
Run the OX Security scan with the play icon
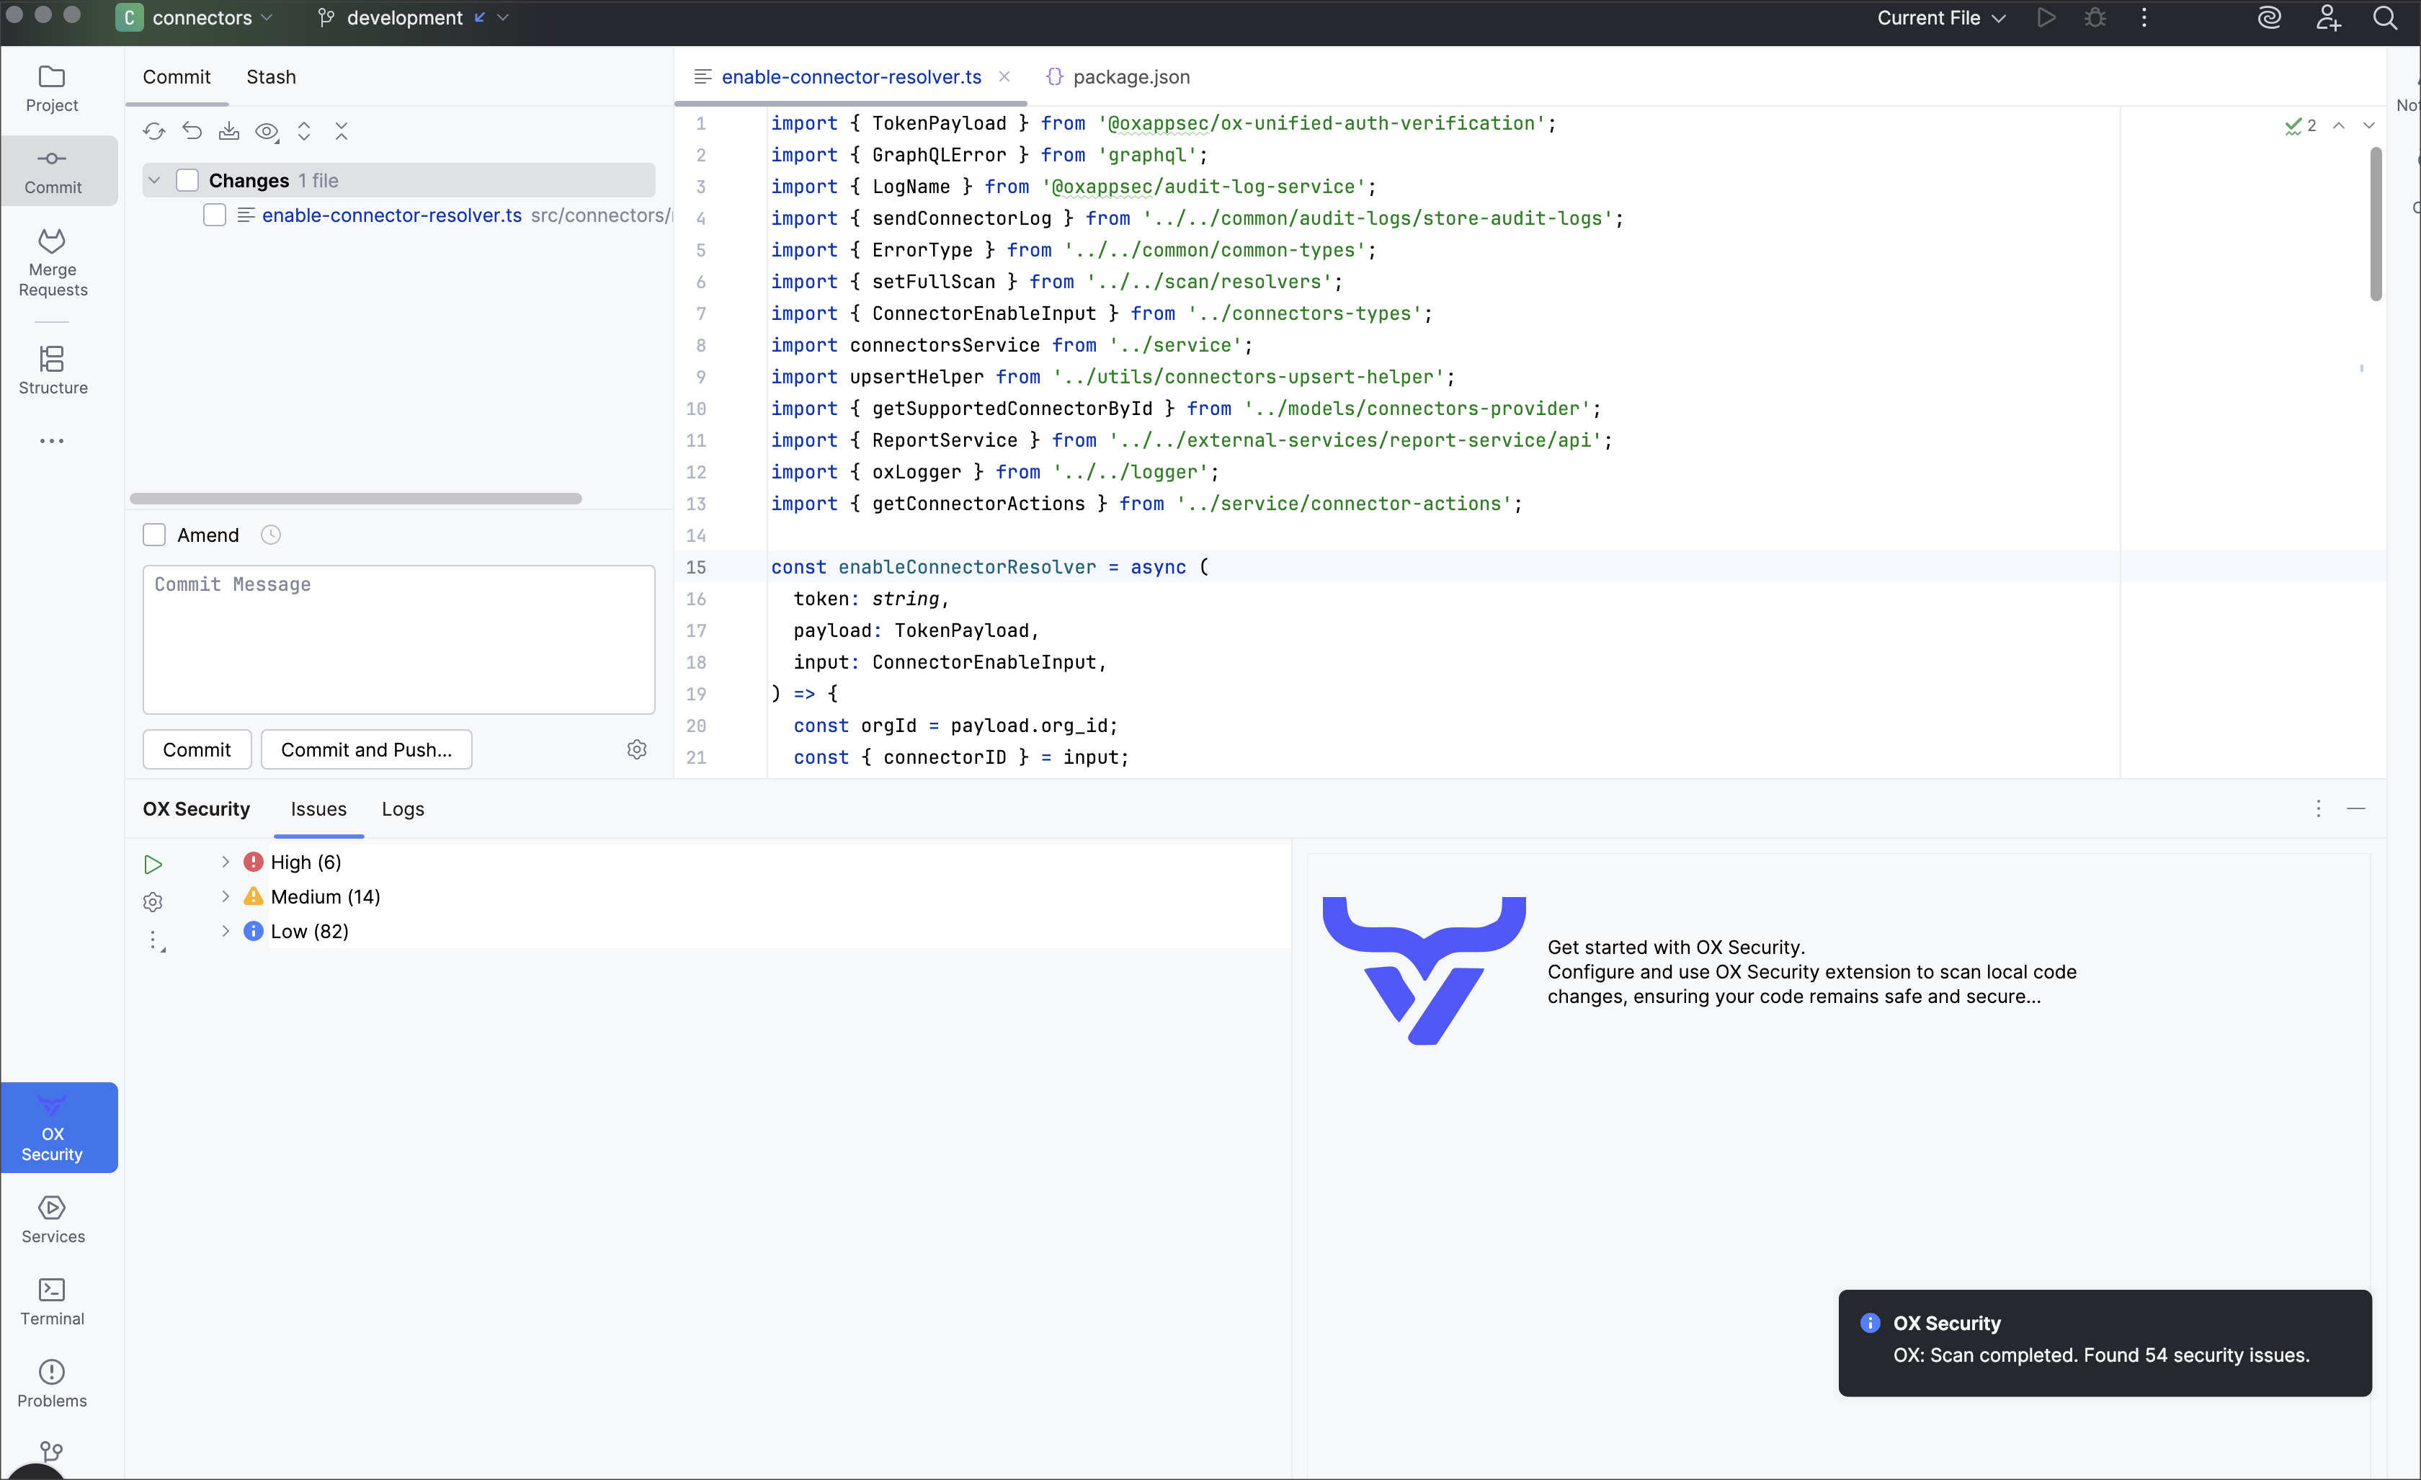point(153,864)
